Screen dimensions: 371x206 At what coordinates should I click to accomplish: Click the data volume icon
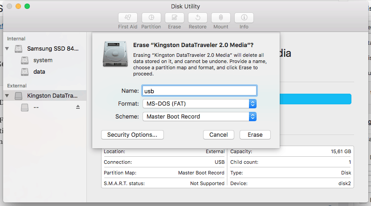(24, 72)
